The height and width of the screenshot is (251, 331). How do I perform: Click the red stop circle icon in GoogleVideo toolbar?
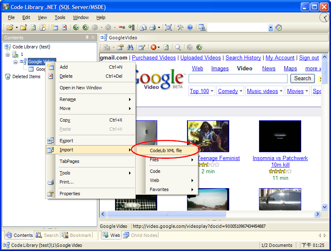[x=154, y=47]
